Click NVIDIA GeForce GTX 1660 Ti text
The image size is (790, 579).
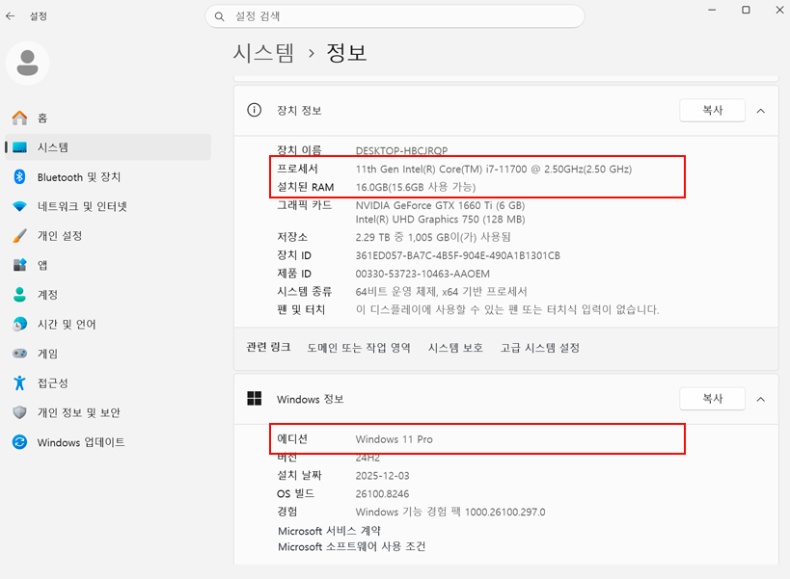(440, 205)
